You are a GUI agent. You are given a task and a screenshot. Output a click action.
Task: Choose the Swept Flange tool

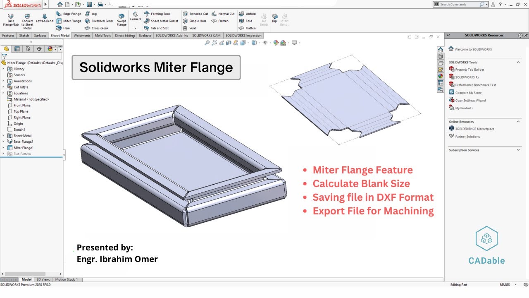[x=122, y=19]
